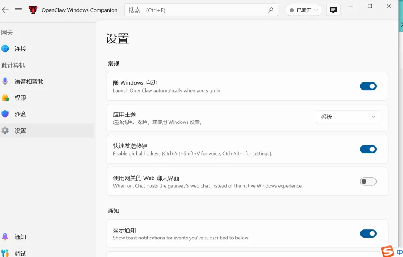Screen dimensions: 403x257
Task: Click the back arrow button
Action: coord(5,10)
